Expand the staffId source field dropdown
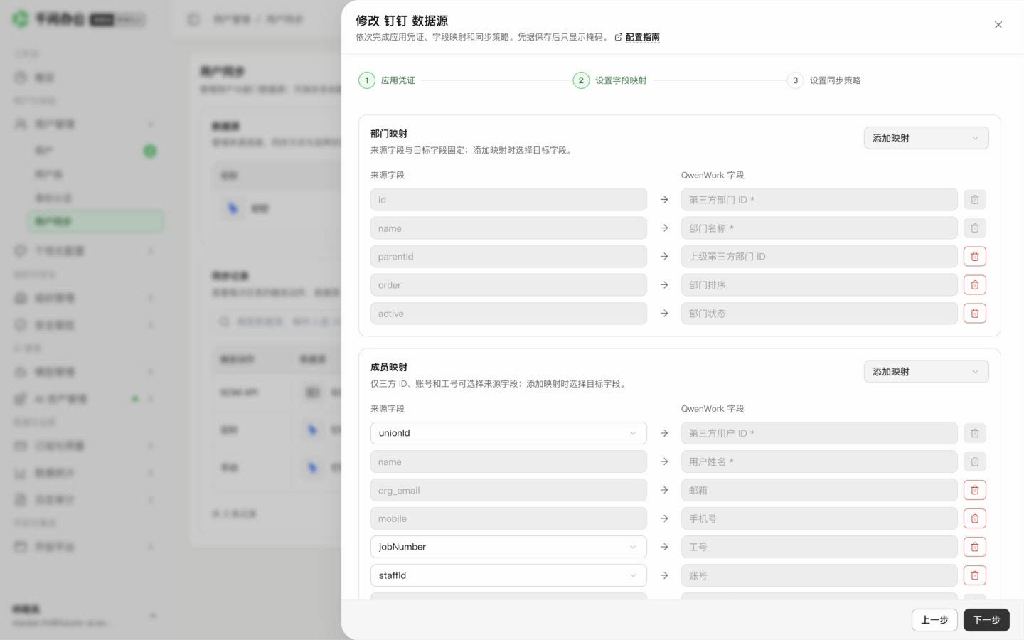 pos(508,575)
